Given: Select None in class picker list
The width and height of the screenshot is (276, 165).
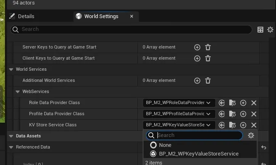Looking at the screenshot, I should pos(165,145).
